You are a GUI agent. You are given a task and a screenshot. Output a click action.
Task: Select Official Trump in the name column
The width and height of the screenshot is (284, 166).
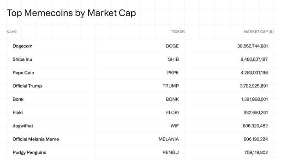[x=27, y=86]
